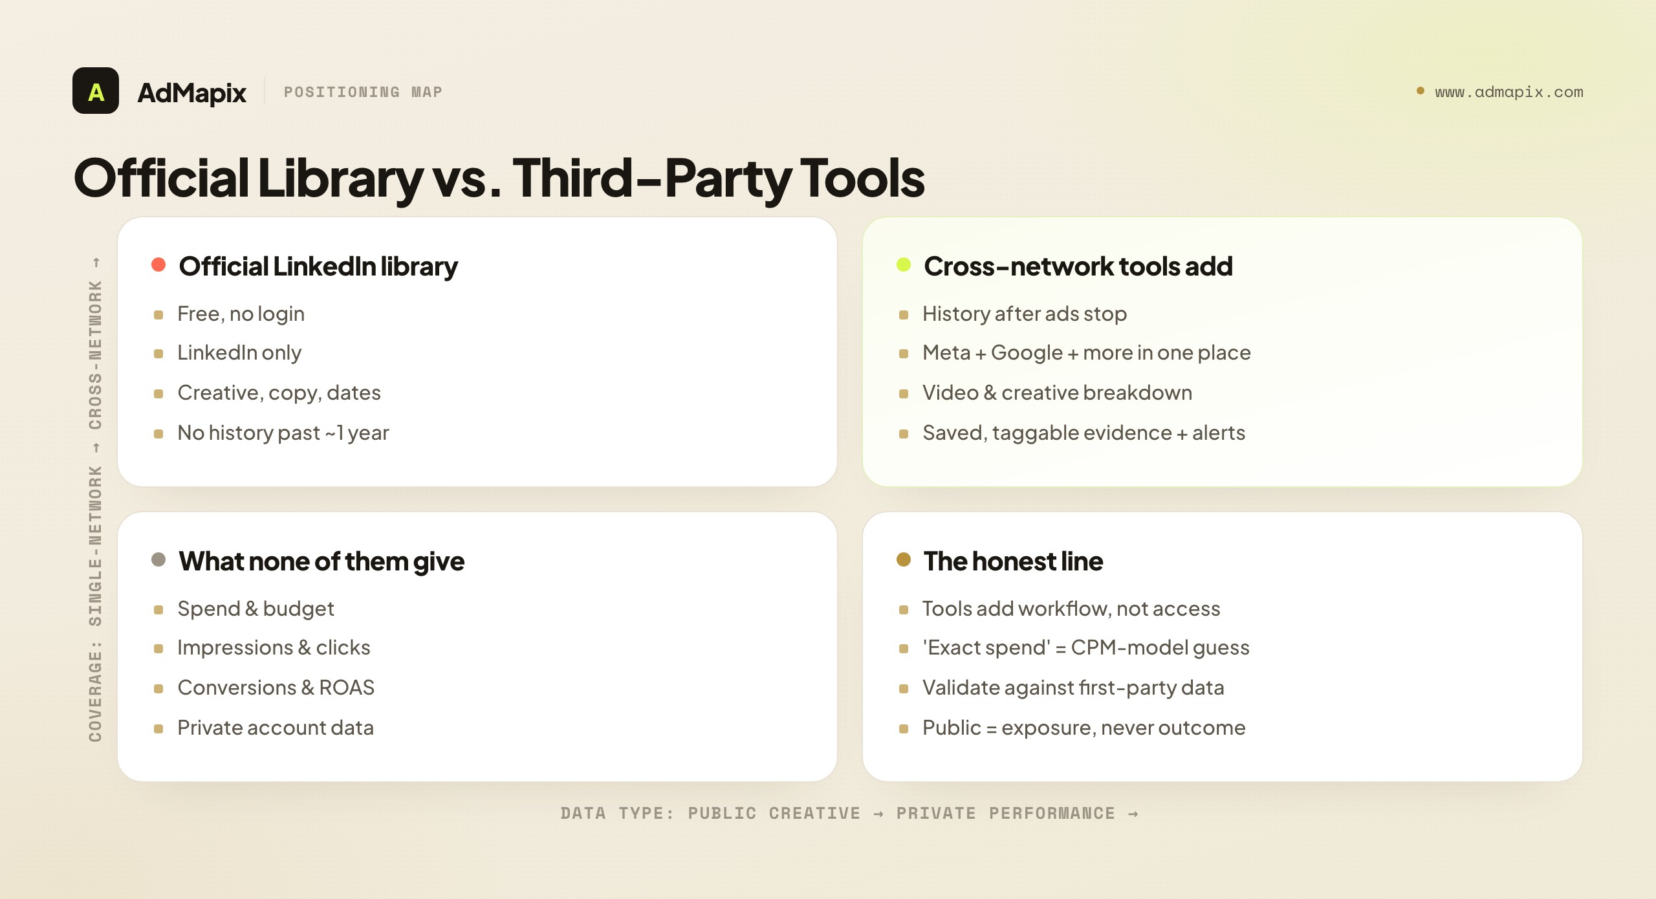The image size is (1656, 899).
Task: Click the DATA TYPE axis label at bottom
Action: click(849, 814)
